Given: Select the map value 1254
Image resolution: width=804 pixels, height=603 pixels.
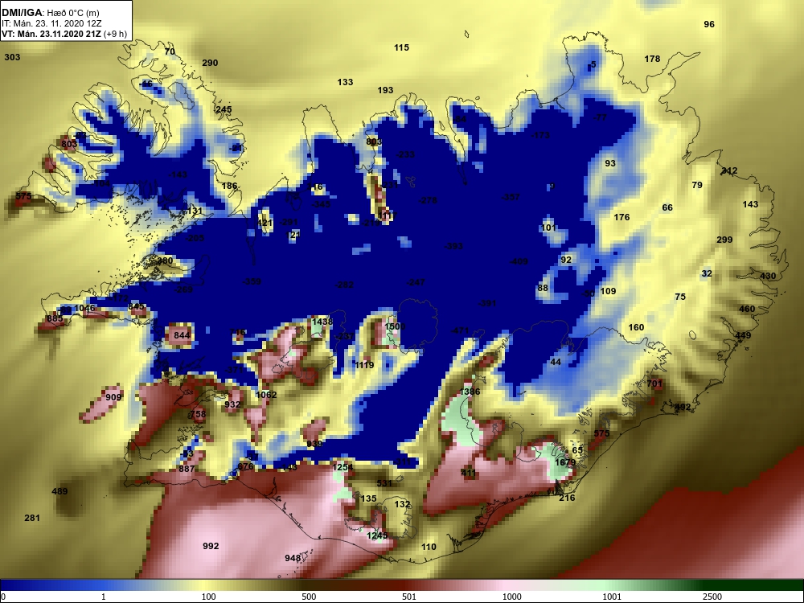Looking at the screenshot, I should (343, 467).
